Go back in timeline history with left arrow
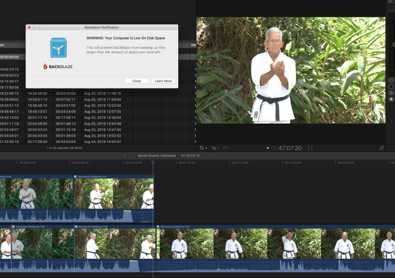The width and height of the screenshot is (395, 278). 125,156
